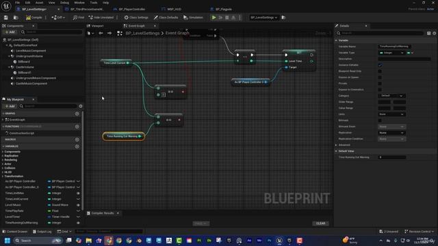Switch to the Viewport tab
This screenshot has height=246, width=438.
click(97, 26)
